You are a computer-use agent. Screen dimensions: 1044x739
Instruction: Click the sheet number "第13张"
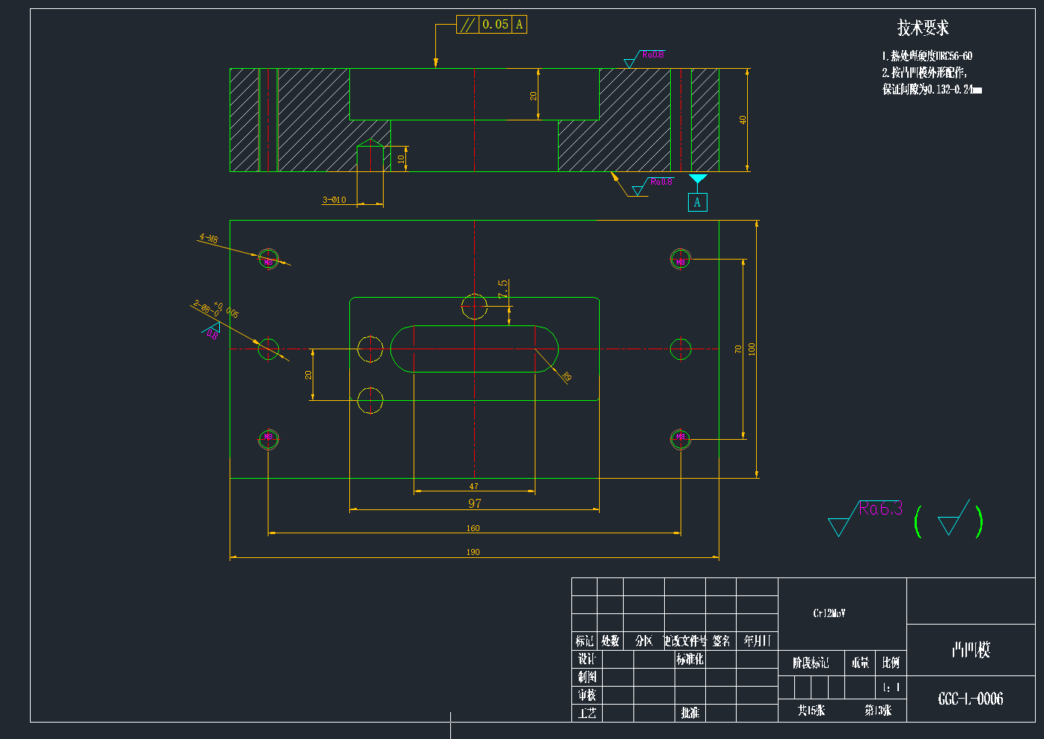coord(878,711)
